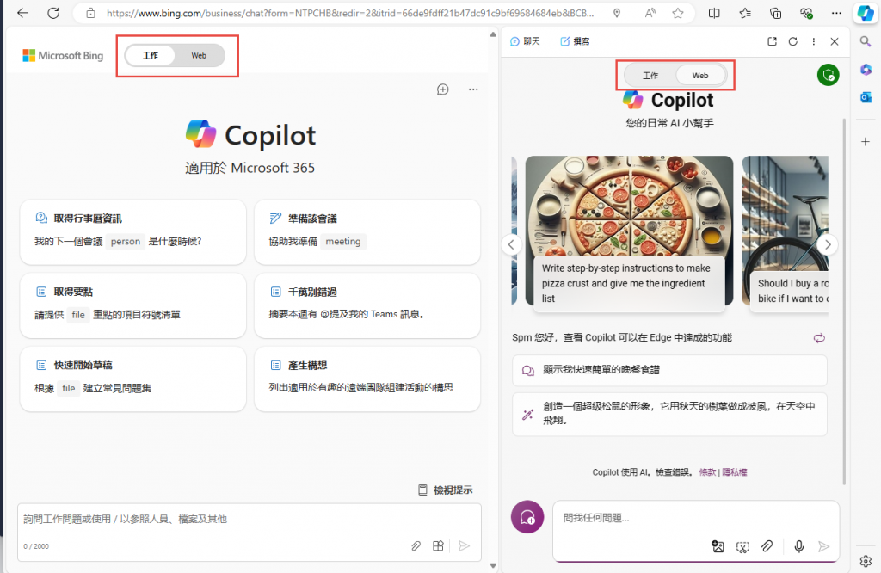Open the 隱私權 link
The height and width of the screenshot is (573, 881).
tap(735, 472)
